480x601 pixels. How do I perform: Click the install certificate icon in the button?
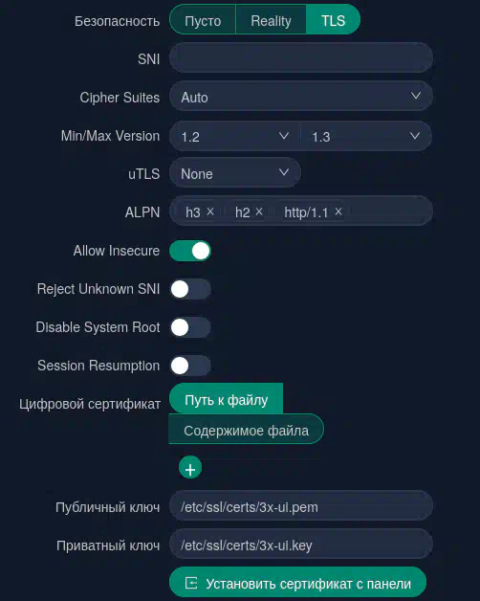click(191, 583)
